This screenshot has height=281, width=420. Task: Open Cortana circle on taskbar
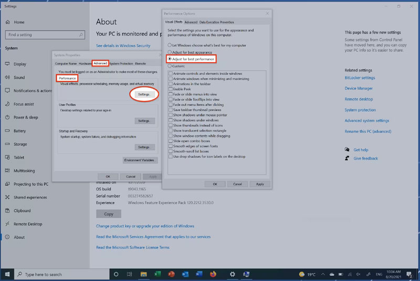pyautogui.click(x=116, y=274)
